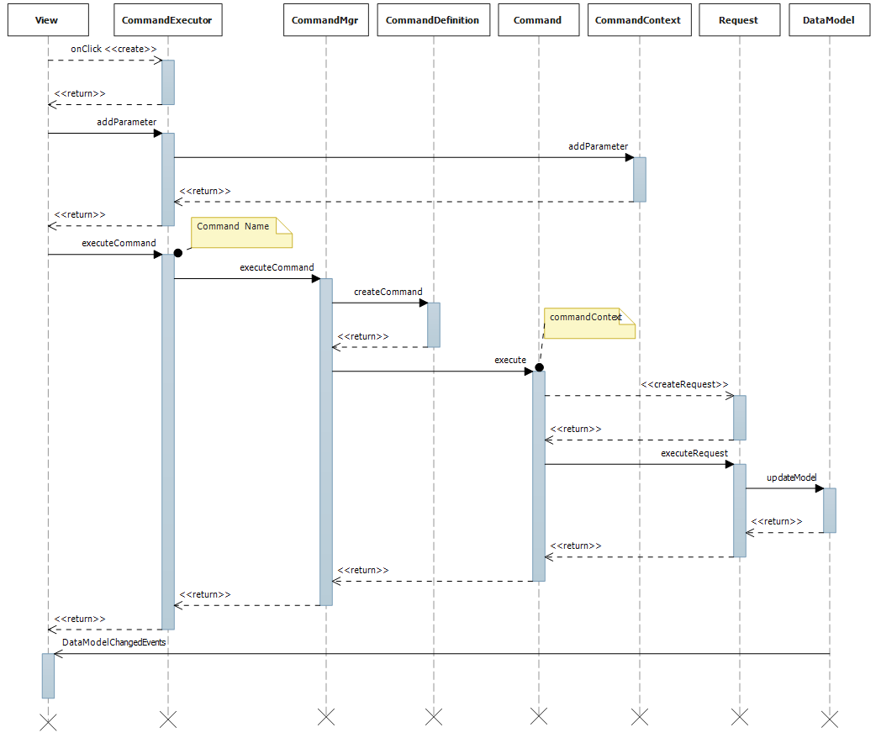
Task: Select the View lifeline header box
Action: pos(48,20)
